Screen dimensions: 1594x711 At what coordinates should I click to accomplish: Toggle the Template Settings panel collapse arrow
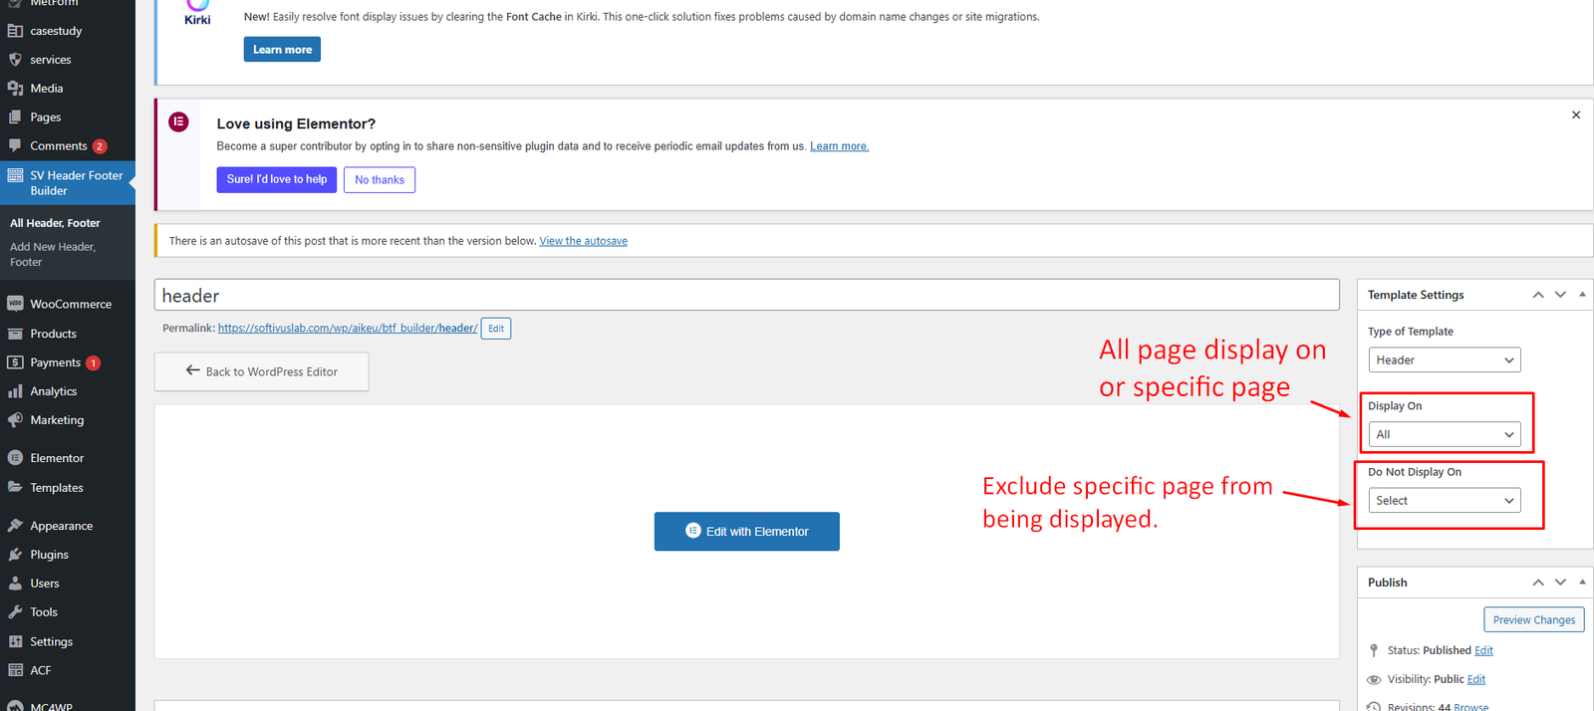(x=1582, y=295)
